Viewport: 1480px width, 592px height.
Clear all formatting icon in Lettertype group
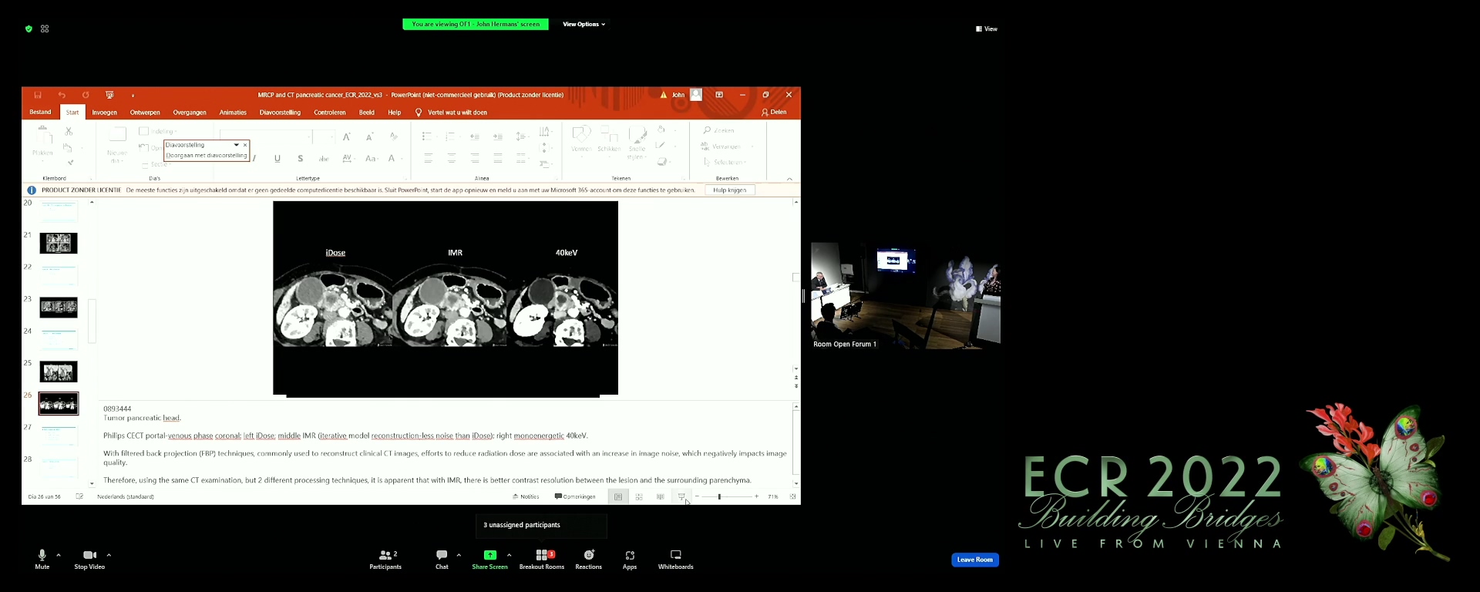tap(394, 136)
